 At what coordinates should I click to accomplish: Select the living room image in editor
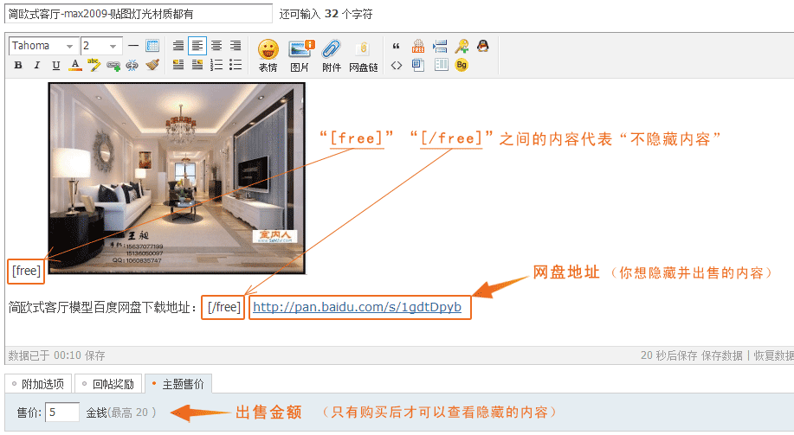[177, 178]
